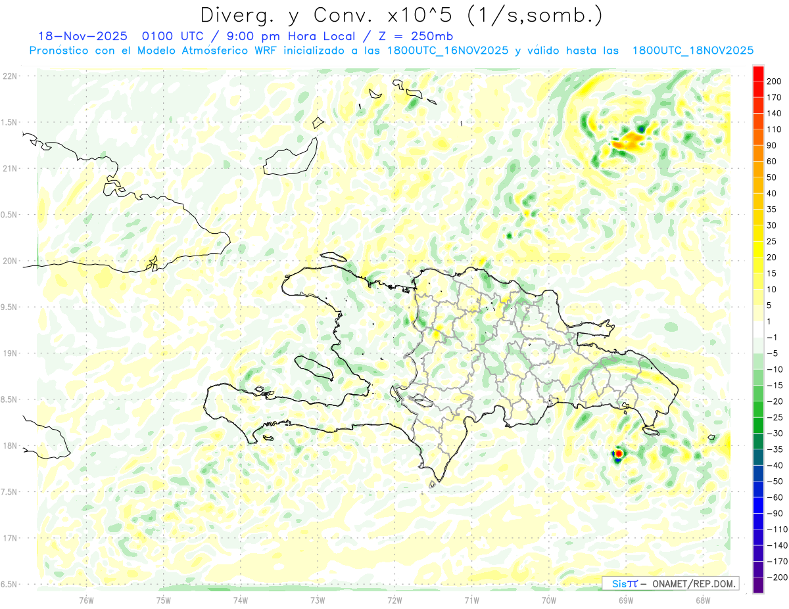Click the "22N" latitude label
Screen dimensions: 789x609
point(11,76)
